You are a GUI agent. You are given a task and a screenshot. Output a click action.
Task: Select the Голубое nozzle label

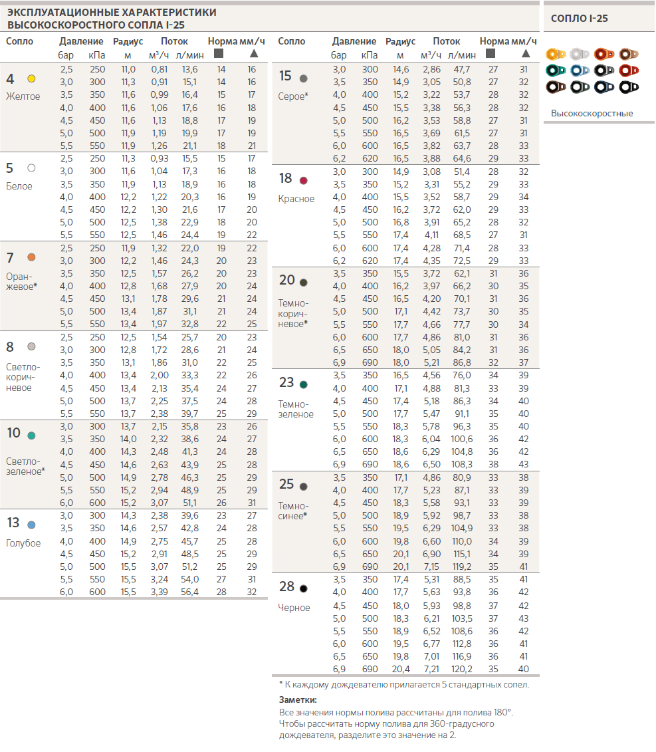pos(23,543)
